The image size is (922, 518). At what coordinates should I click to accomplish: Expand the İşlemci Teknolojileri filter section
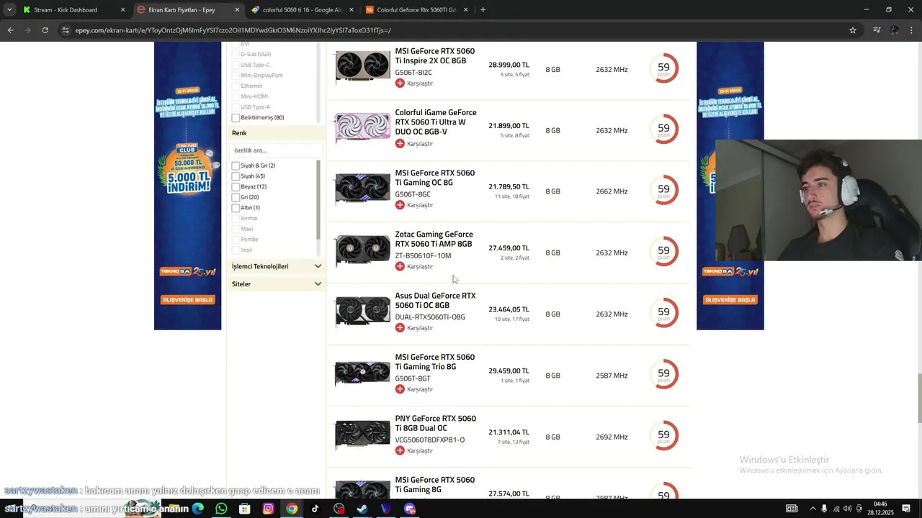(x=276, y=266)
